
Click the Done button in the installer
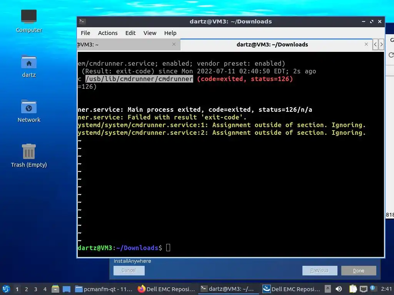(x=359, y=270)
